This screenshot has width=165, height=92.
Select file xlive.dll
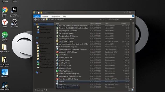[93, 82]
